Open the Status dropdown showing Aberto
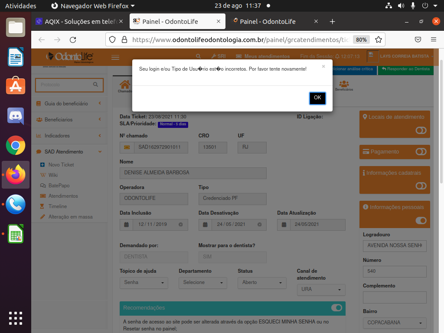The image size is (444, 333). coord(261,283)
